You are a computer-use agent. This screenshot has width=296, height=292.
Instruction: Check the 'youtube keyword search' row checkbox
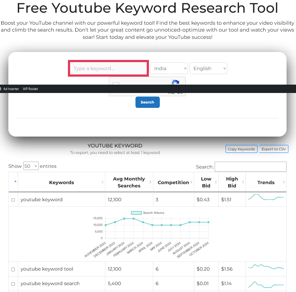point(13,284)
